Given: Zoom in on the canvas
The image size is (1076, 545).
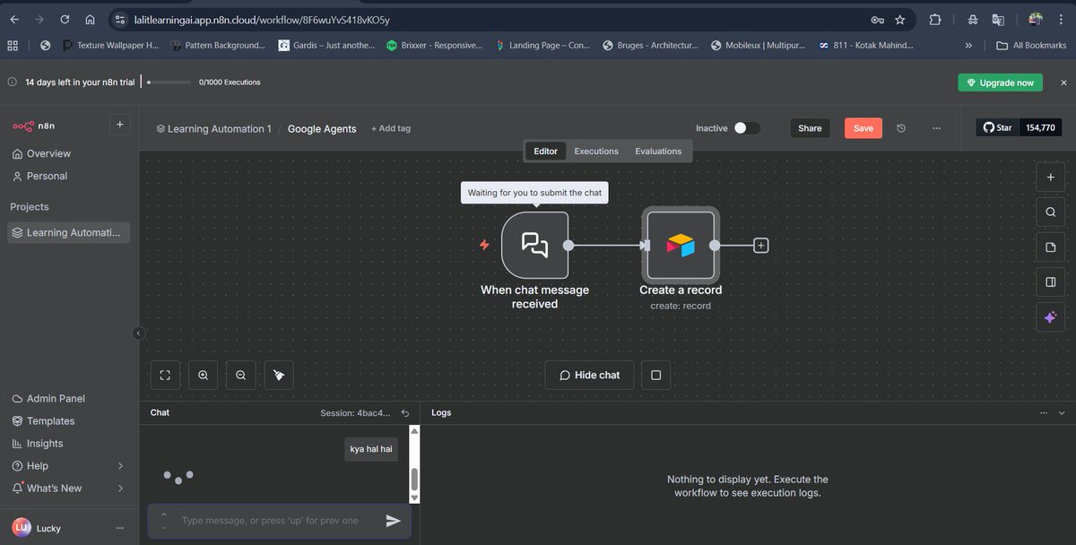Looking at the screenshot, I should click(x=203, y=376).
